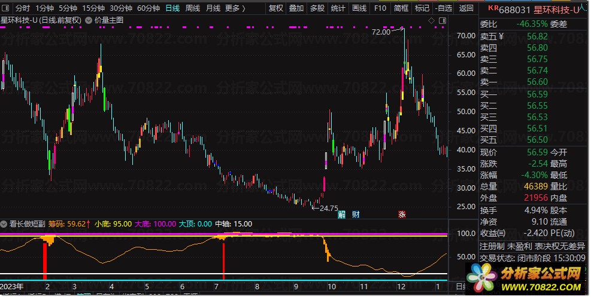Click the 卖二 price 56.74
This screenshot has height=297, width=591.
pyautogui.click(x=538, y=71)
